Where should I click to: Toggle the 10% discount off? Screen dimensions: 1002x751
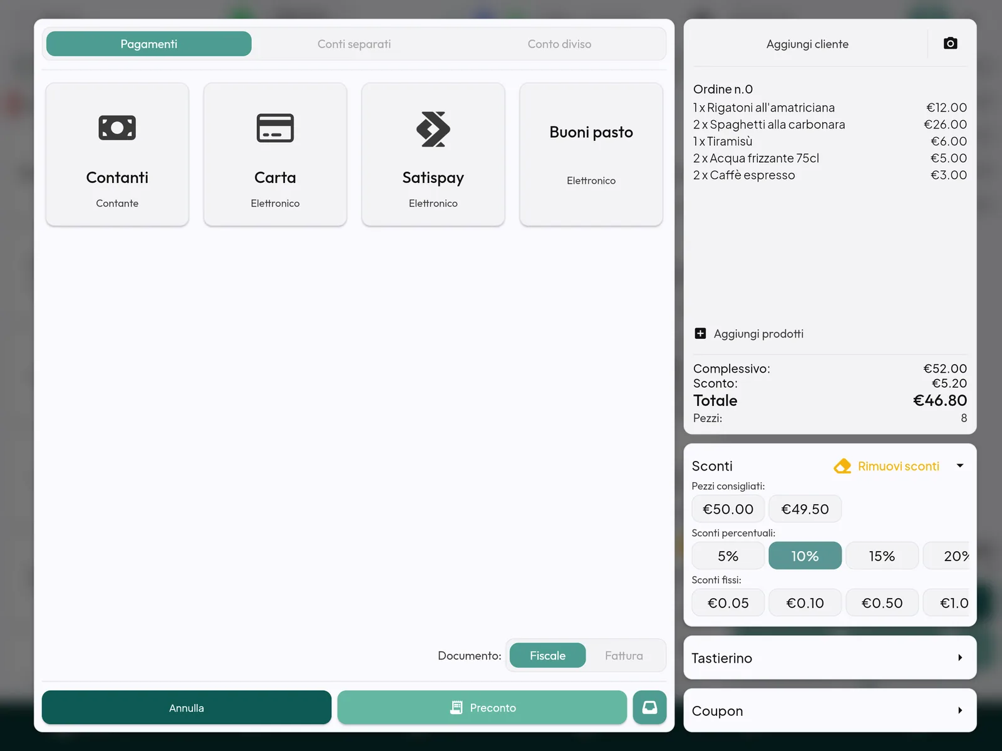click(x=805, y=556)
